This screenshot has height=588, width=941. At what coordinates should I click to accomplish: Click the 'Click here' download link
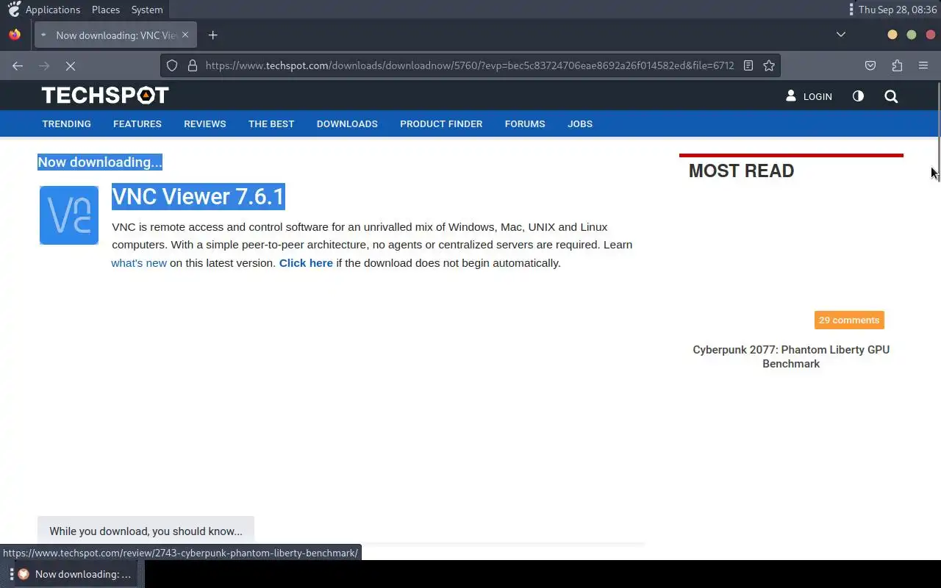pyautogui.click(x=306, y=262)
